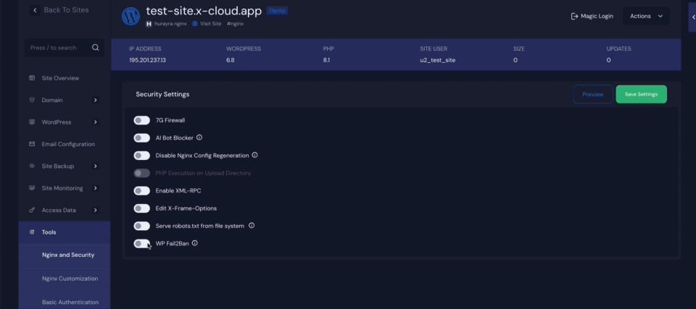
Task: Click the WordPress logo icon
Action: click(130, 16)
